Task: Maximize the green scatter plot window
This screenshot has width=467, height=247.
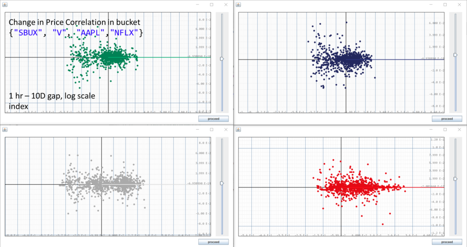Action: tap(212, 5)
